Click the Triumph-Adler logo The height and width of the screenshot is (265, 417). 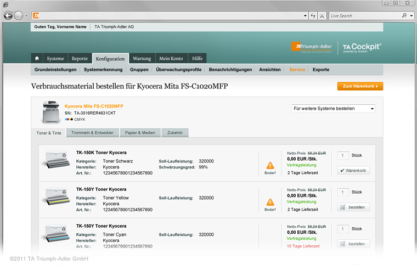point(312,47)
